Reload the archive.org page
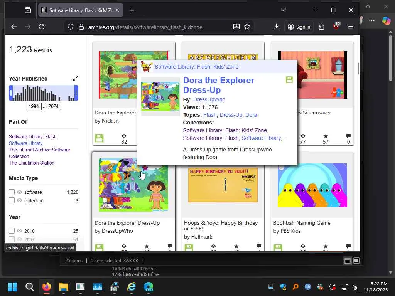The width and height of the screenshot is (395, 296). (x=42, y=27)
